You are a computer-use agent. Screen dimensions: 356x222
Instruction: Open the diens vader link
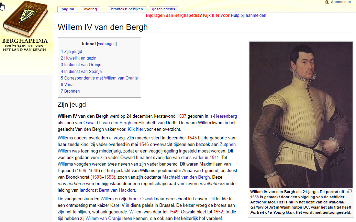[x=192, y=158]
